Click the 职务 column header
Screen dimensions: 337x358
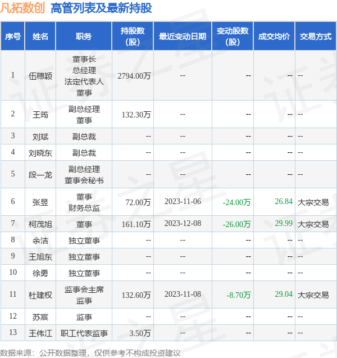[84, 37]
